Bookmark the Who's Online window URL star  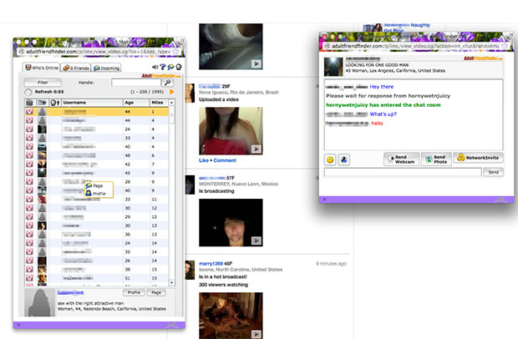(x=175, y=52)
